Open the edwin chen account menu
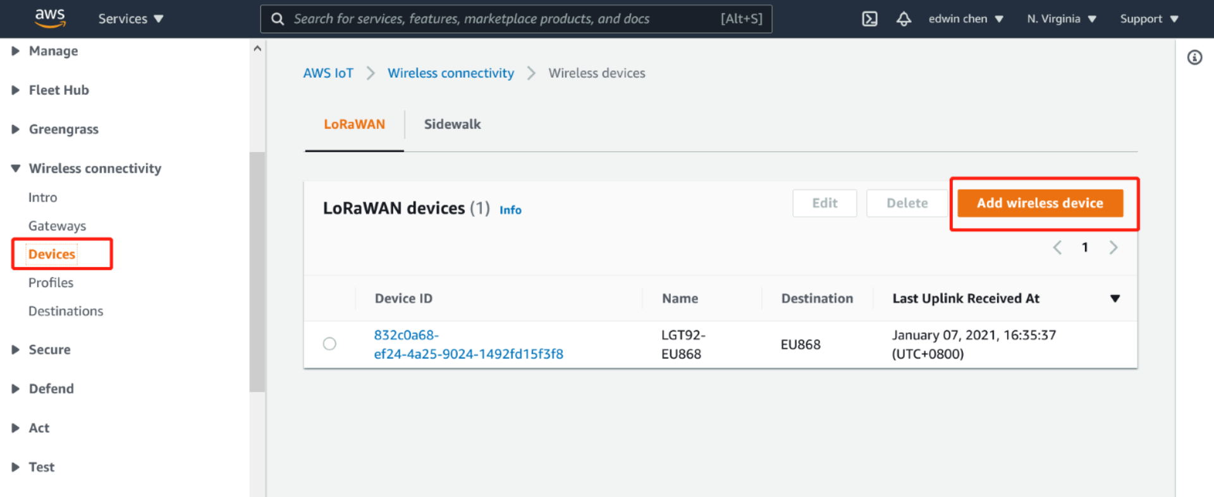The image size is (1214, 497). coord(966,19)
